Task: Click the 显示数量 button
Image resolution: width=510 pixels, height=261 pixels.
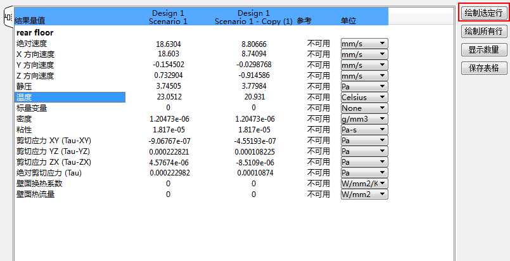Action: (x=484, y=50)
